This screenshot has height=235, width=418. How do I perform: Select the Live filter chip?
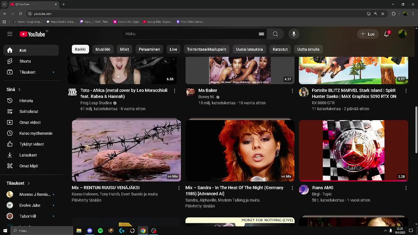coord(173,49)
